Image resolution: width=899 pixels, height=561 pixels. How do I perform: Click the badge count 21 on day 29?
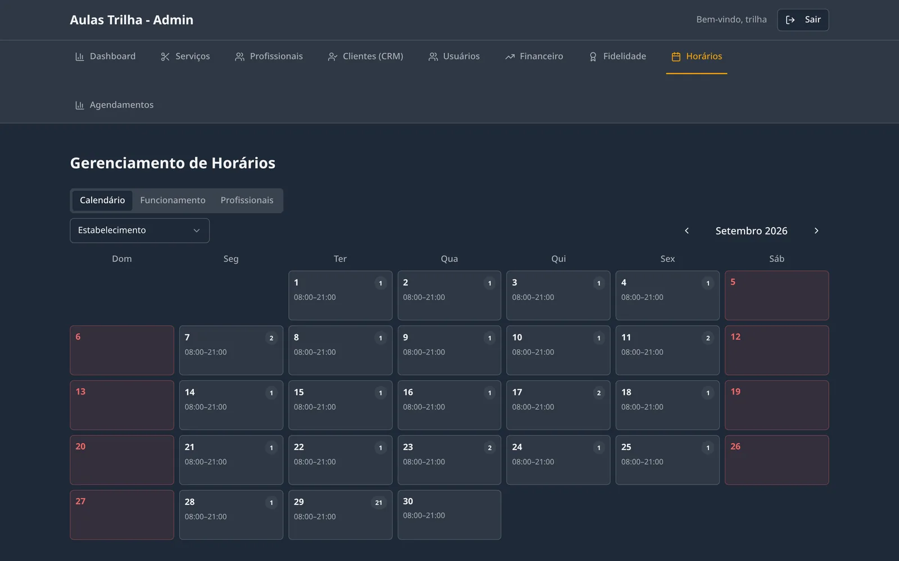coord(379,503)
